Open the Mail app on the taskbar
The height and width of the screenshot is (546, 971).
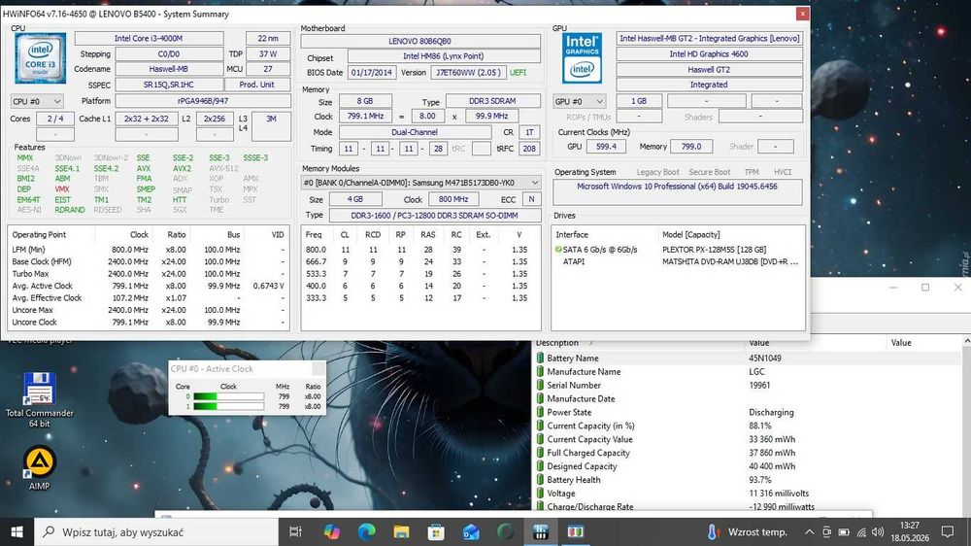471,531
